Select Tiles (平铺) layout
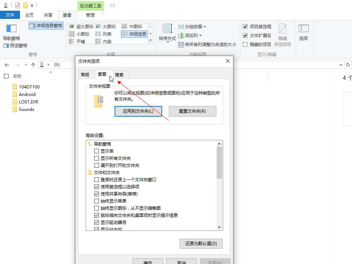 77,41
